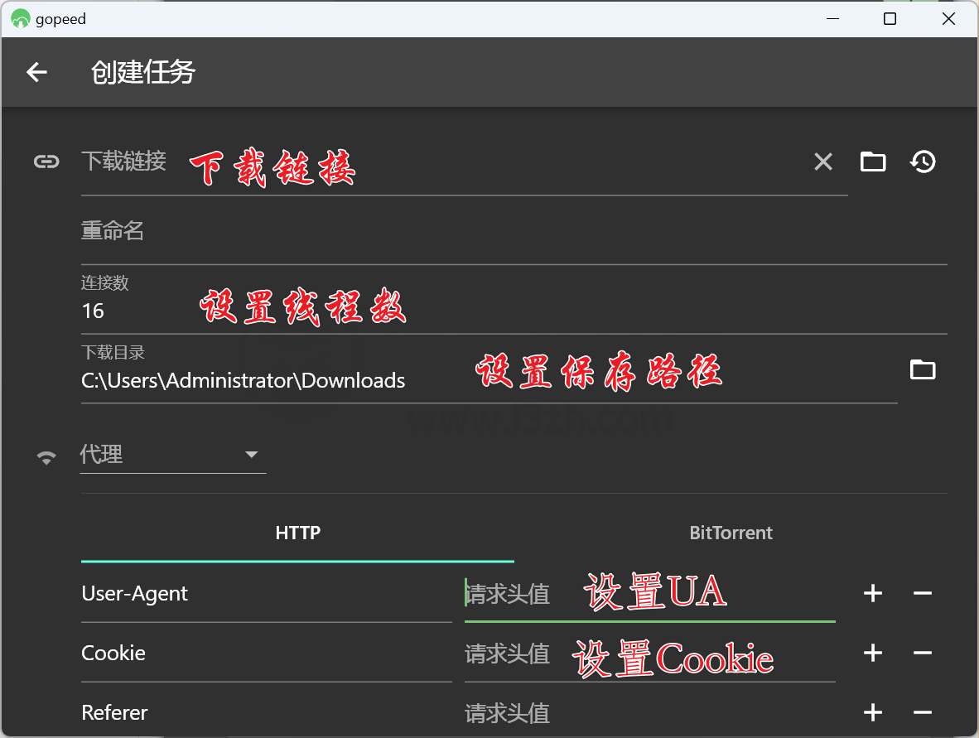Click the plus icon beside User-Agent row

pos(872,593)
